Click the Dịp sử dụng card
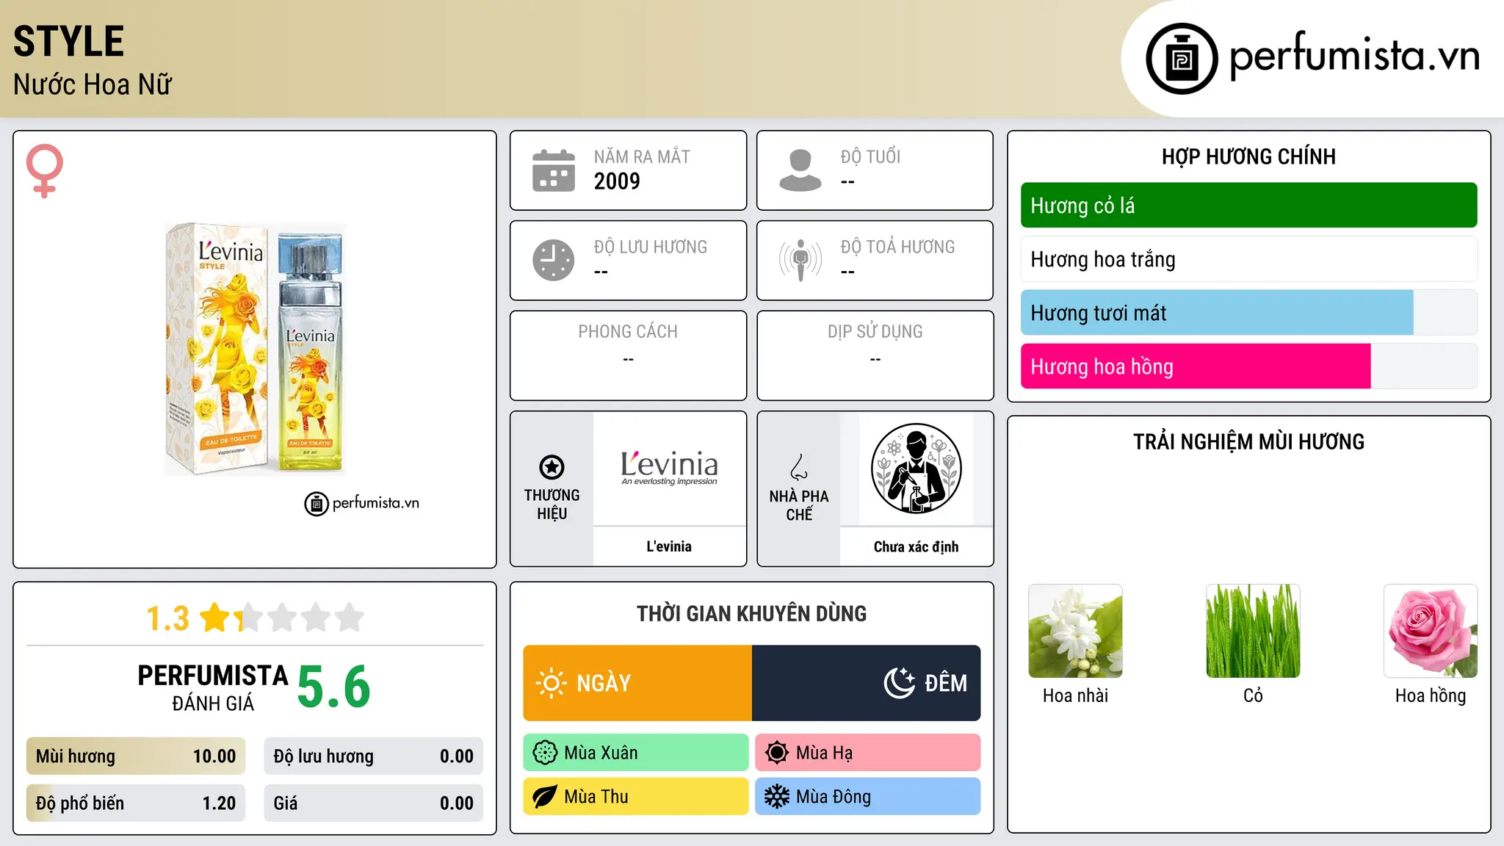 [x=875, y=355]
